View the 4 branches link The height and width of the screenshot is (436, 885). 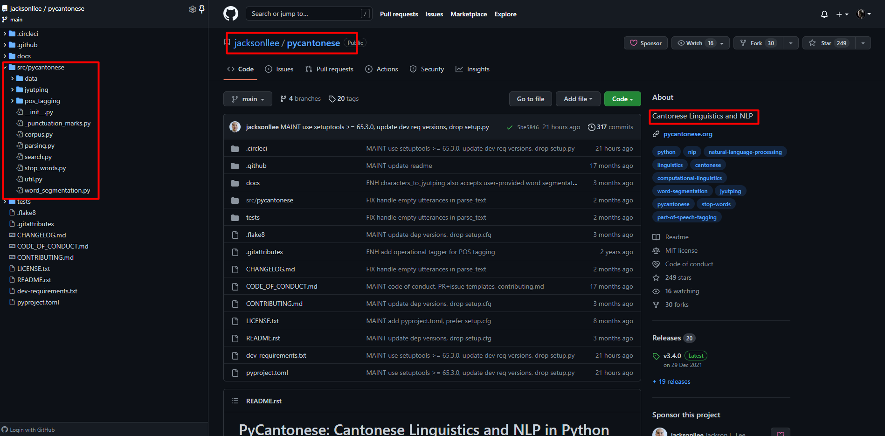click(300, 99)
